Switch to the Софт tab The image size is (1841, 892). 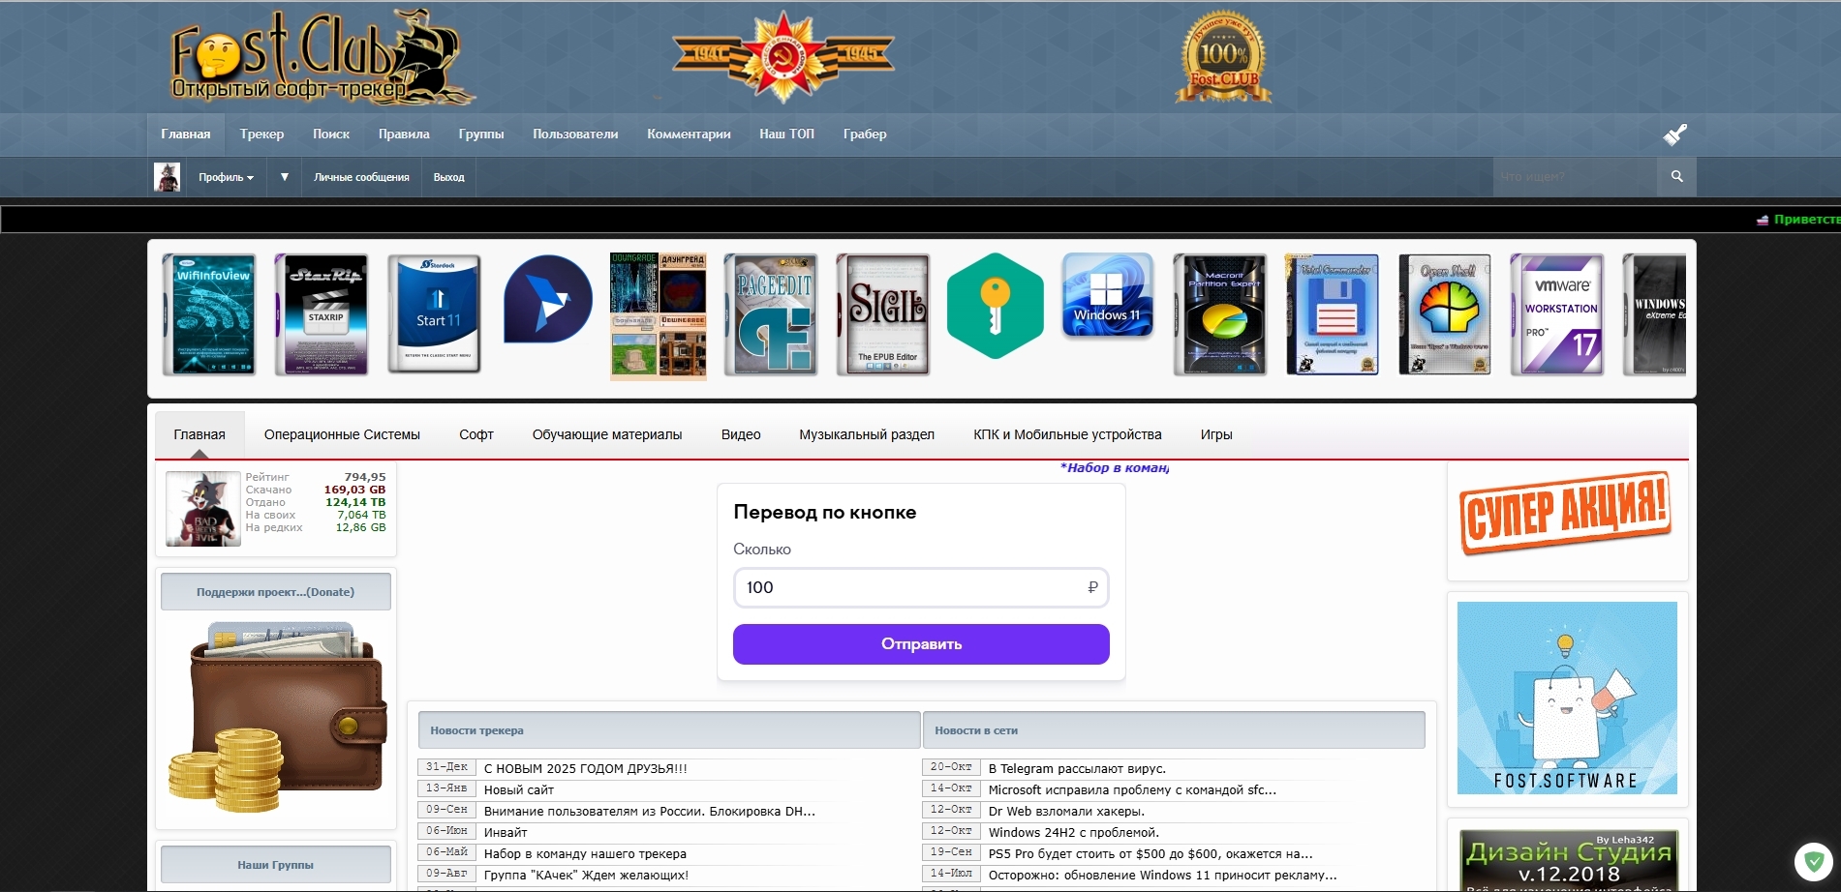[x=476, y=434]
